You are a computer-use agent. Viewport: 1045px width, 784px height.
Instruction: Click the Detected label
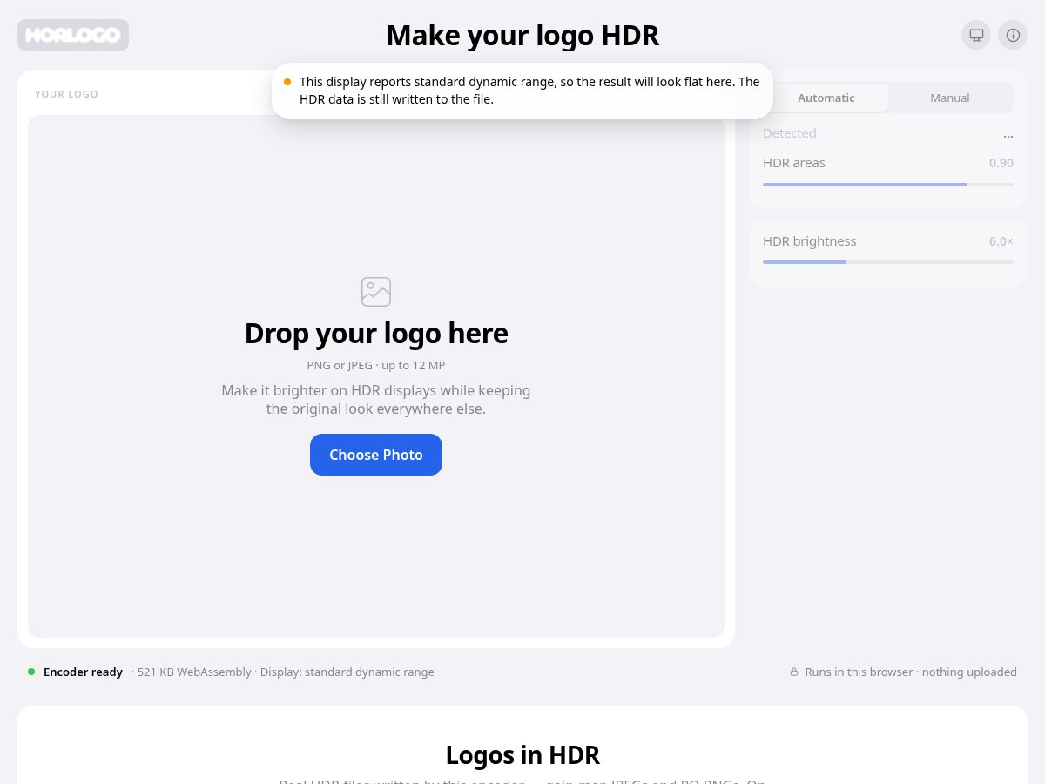pyautogui.click(x=790, y=133)
